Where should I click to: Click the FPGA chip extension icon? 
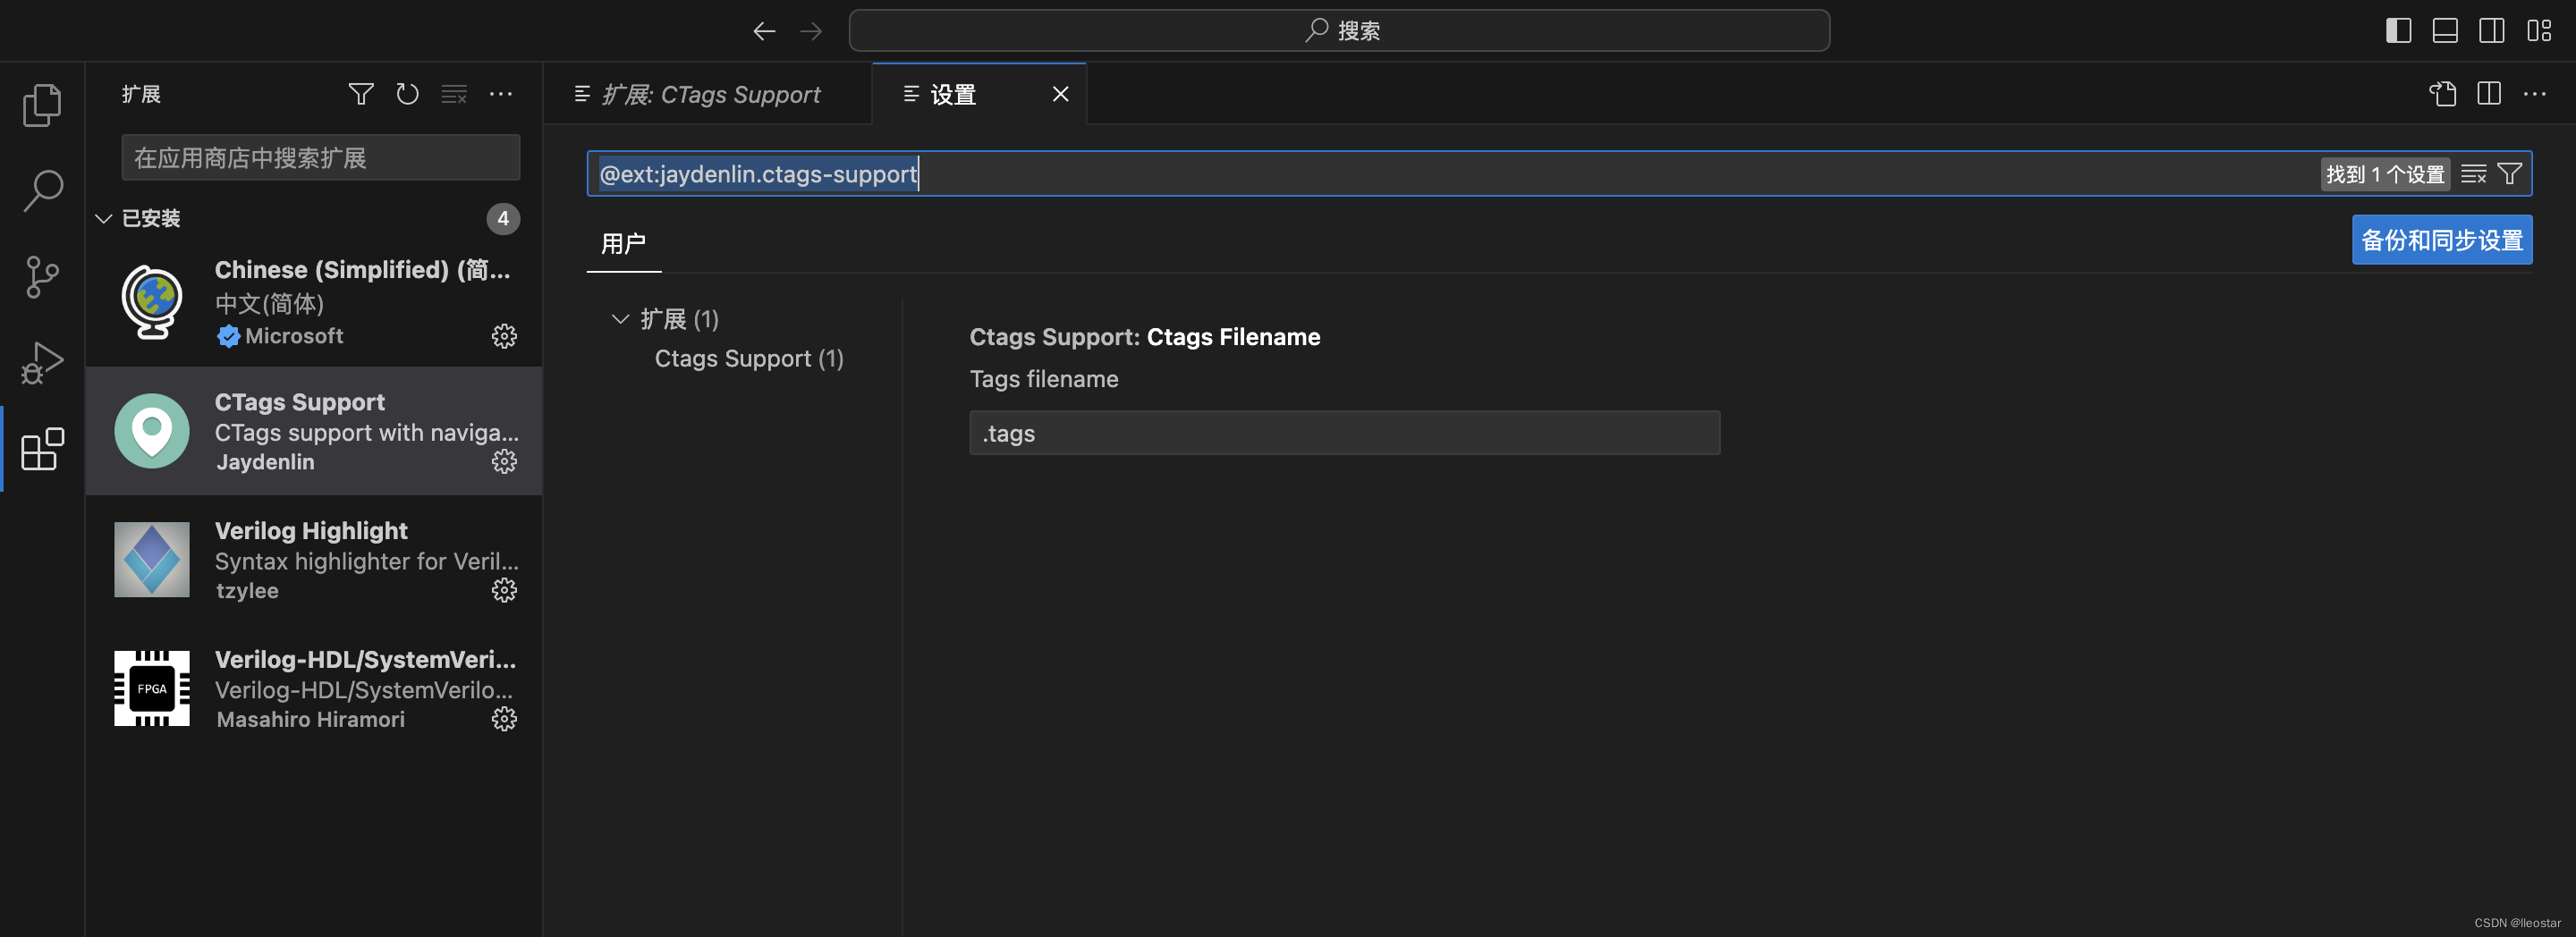152,689
